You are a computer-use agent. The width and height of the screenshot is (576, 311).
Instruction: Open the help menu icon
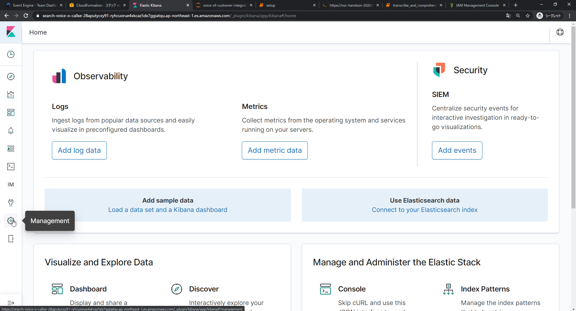560,32
